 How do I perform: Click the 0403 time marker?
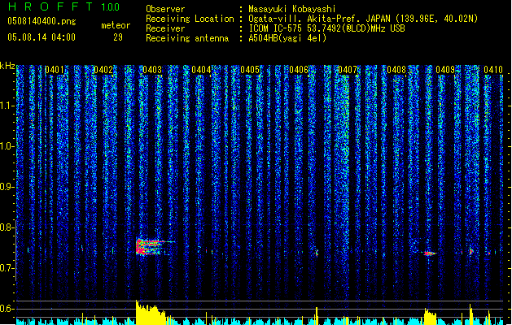coord(152,70)
